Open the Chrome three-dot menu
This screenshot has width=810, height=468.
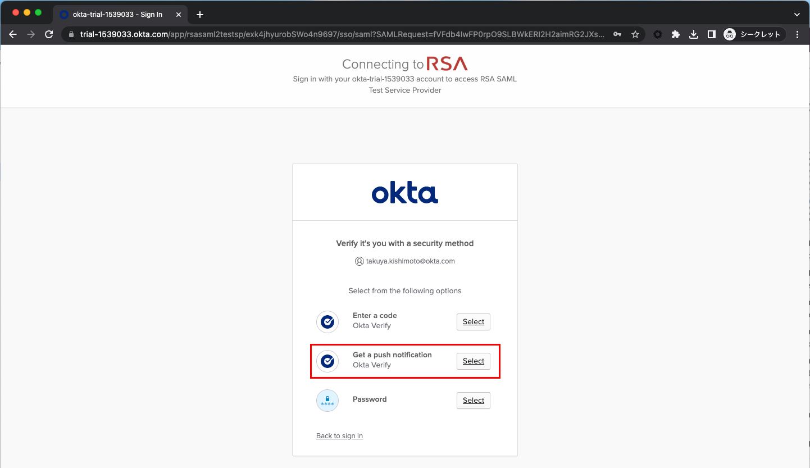point(797,34)
